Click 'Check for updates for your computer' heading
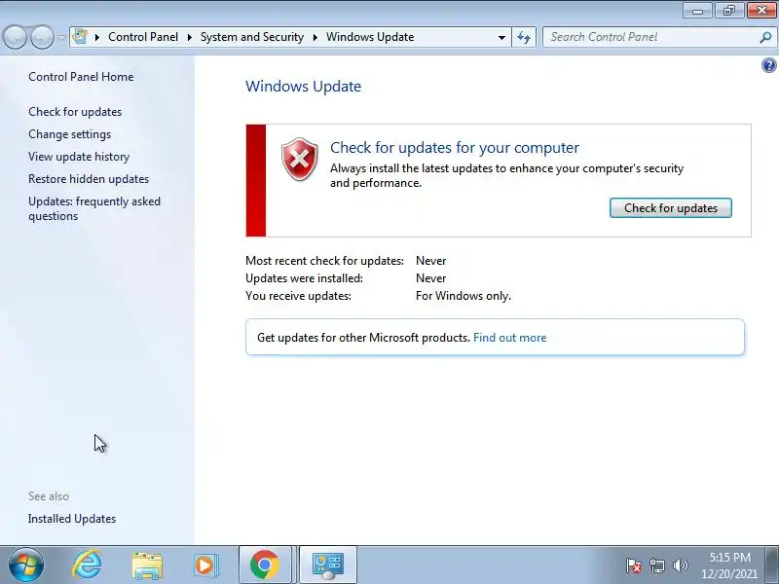The width and height of the screenshot is (779, 584). coord(455,148)
